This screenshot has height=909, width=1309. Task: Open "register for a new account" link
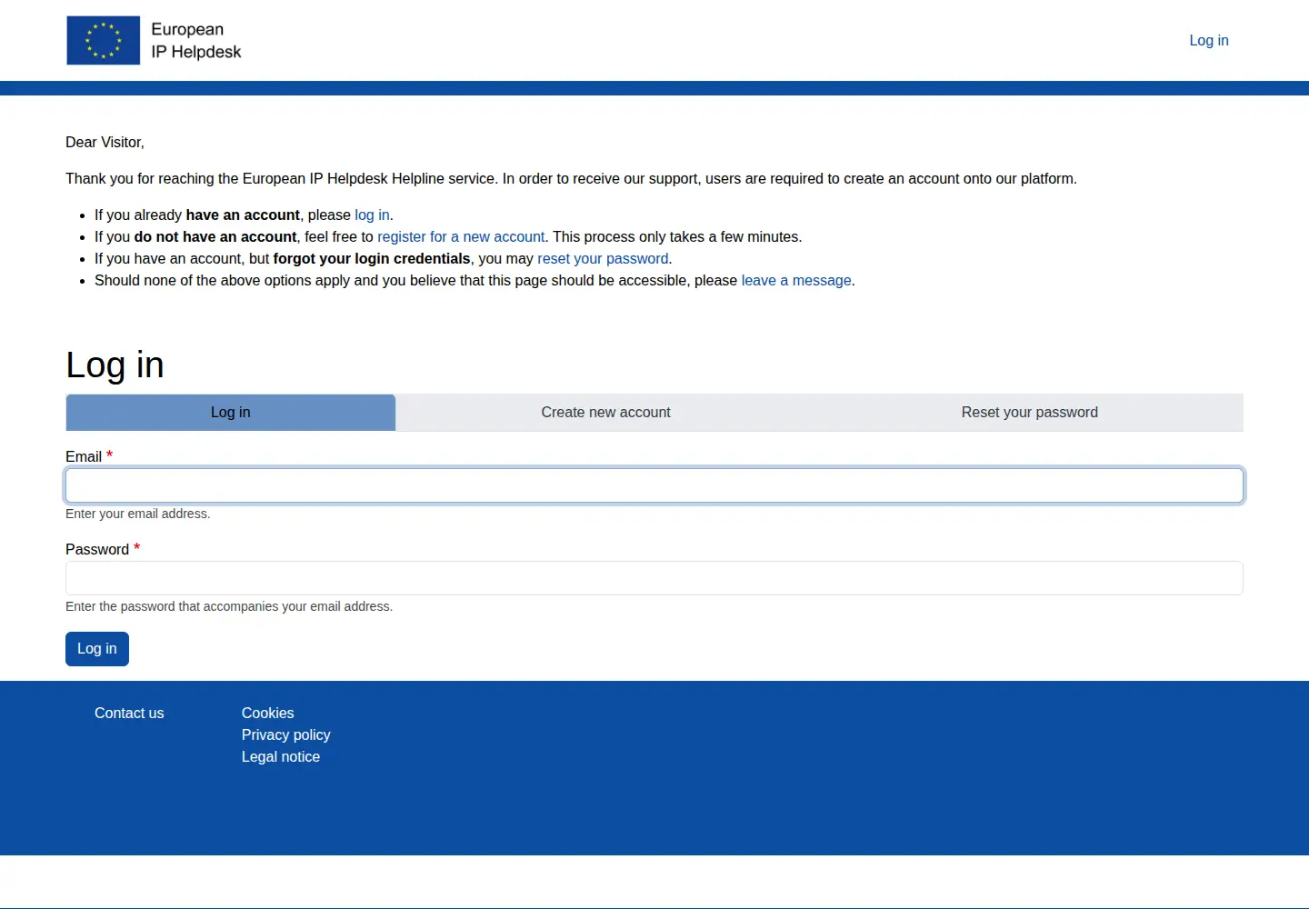[461, 236]
